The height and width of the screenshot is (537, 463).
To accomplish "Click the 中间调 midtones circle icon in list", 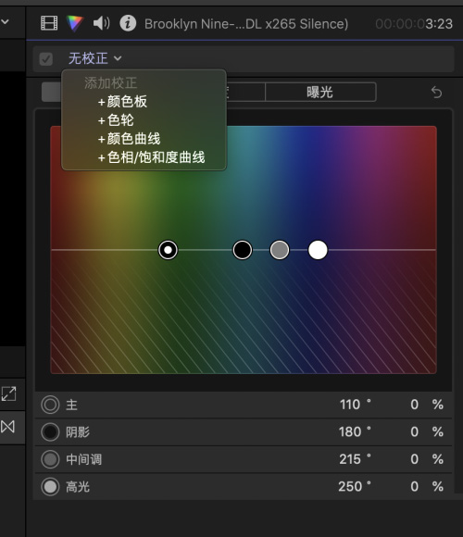I will tap(50, 459).
